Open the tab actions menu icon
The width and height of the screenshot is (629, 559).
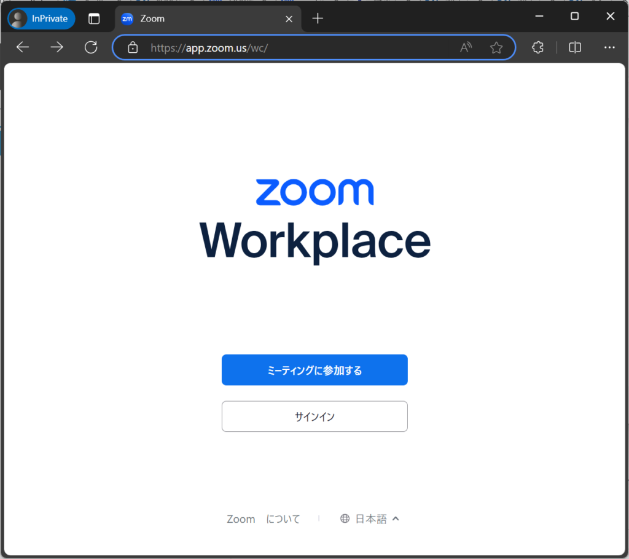(x=94, y=18)
